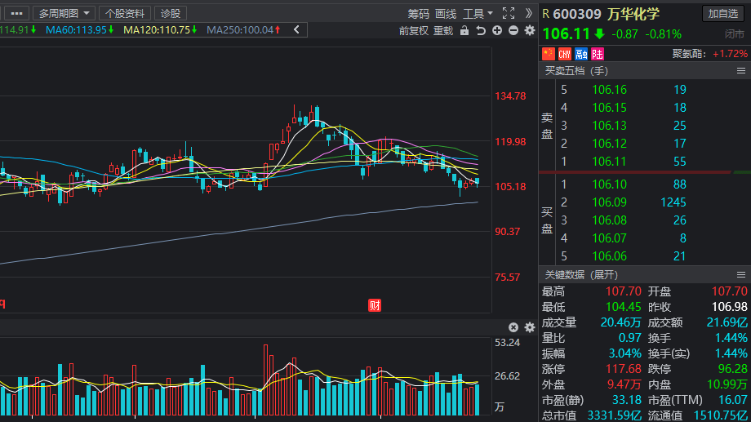Click the 画线 drawing button
Viewport: 751px width, 422px height.
click(x=446, y=13)
